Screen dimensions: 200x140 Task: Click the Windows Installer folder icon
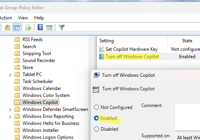click(x=17, y=130)
